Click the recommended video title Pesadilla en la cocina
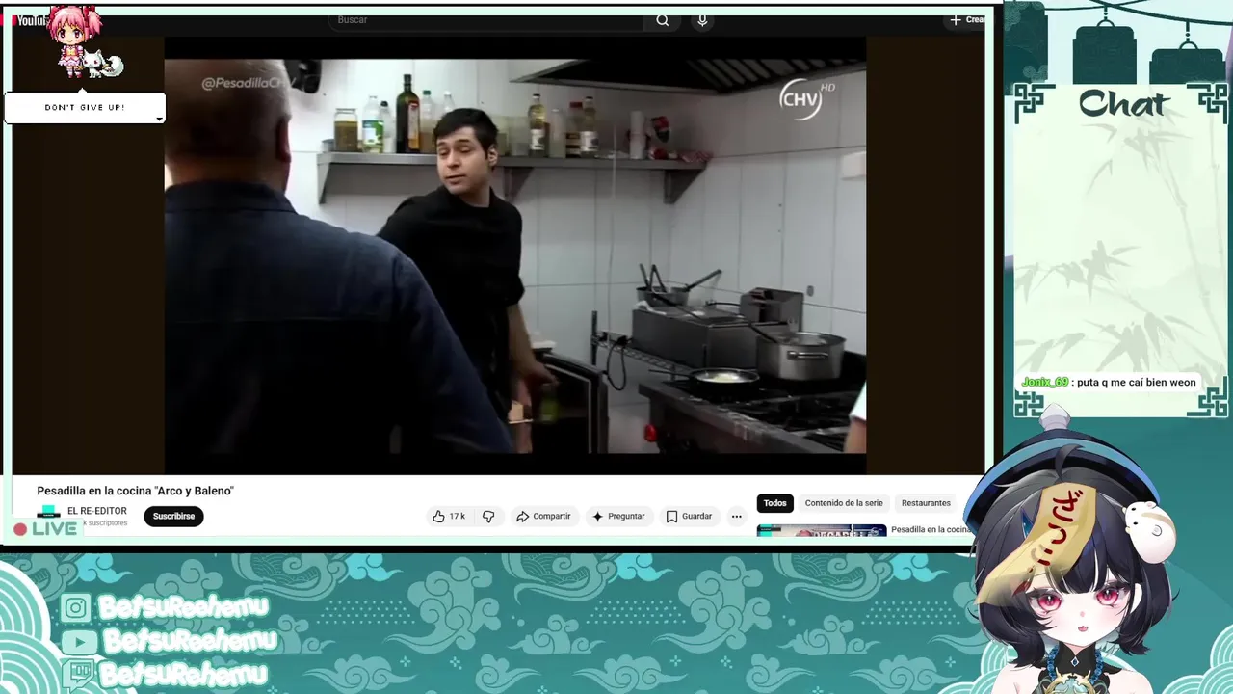This screenshot has width=1233, height=694. (931, 530)
